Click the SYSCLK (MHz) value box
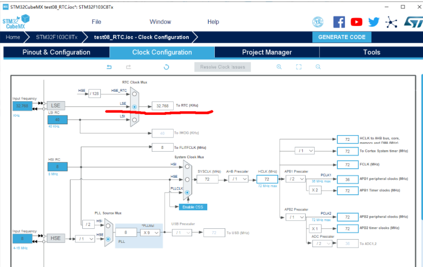 pos(207,179)
